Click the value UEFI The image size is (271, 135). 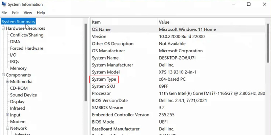[x=163, y=122]
